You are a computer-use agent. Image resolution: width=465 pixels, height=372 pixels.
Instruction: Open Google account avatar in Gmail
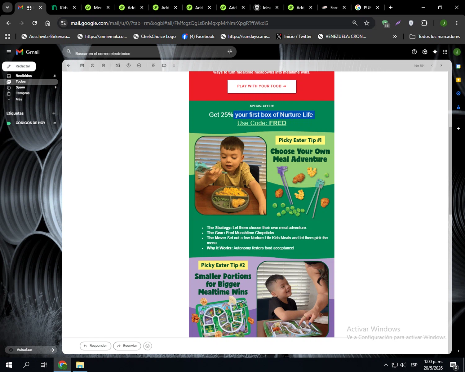[457, 52]
